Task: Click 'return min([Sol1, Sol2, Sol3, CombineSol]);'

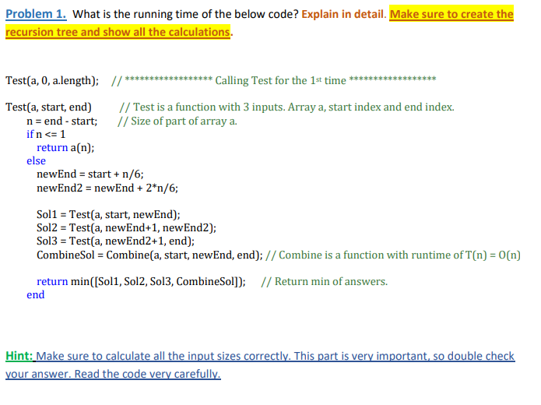Action: coord(141,281)
